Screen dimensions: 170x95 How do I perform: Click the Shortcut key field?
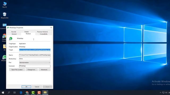(35, 59)
